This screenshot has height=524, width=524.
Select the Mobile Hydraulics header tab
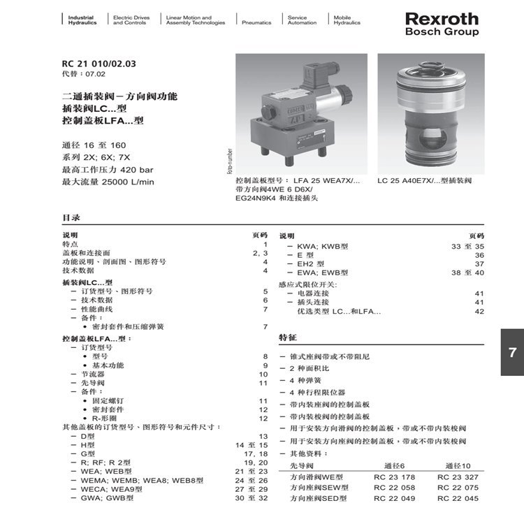[x=347, y=20]
